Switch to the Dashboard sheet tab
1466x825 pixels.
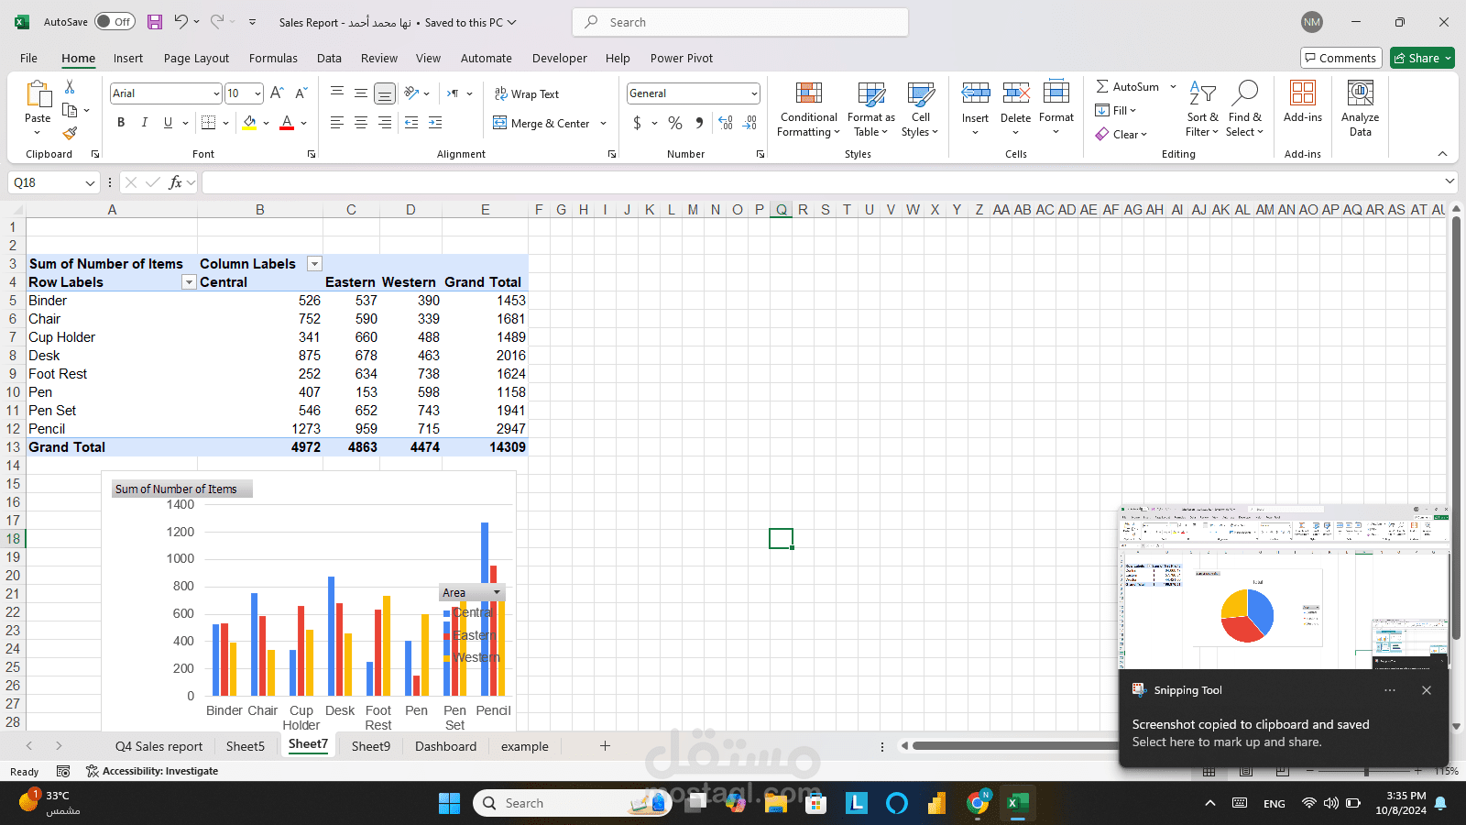[x=445, y=746]
